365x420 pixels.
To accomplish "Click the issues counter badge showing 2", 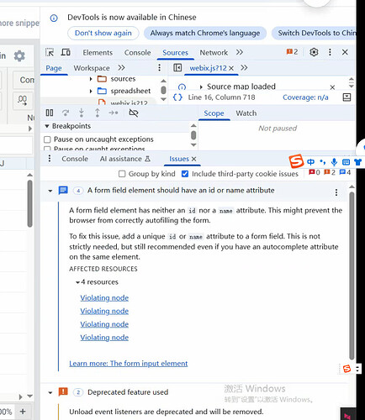I will [x=292, y=52].
